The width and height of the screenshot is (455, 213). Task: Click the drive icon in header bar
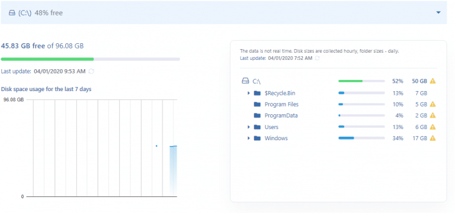tap(12, 13)
